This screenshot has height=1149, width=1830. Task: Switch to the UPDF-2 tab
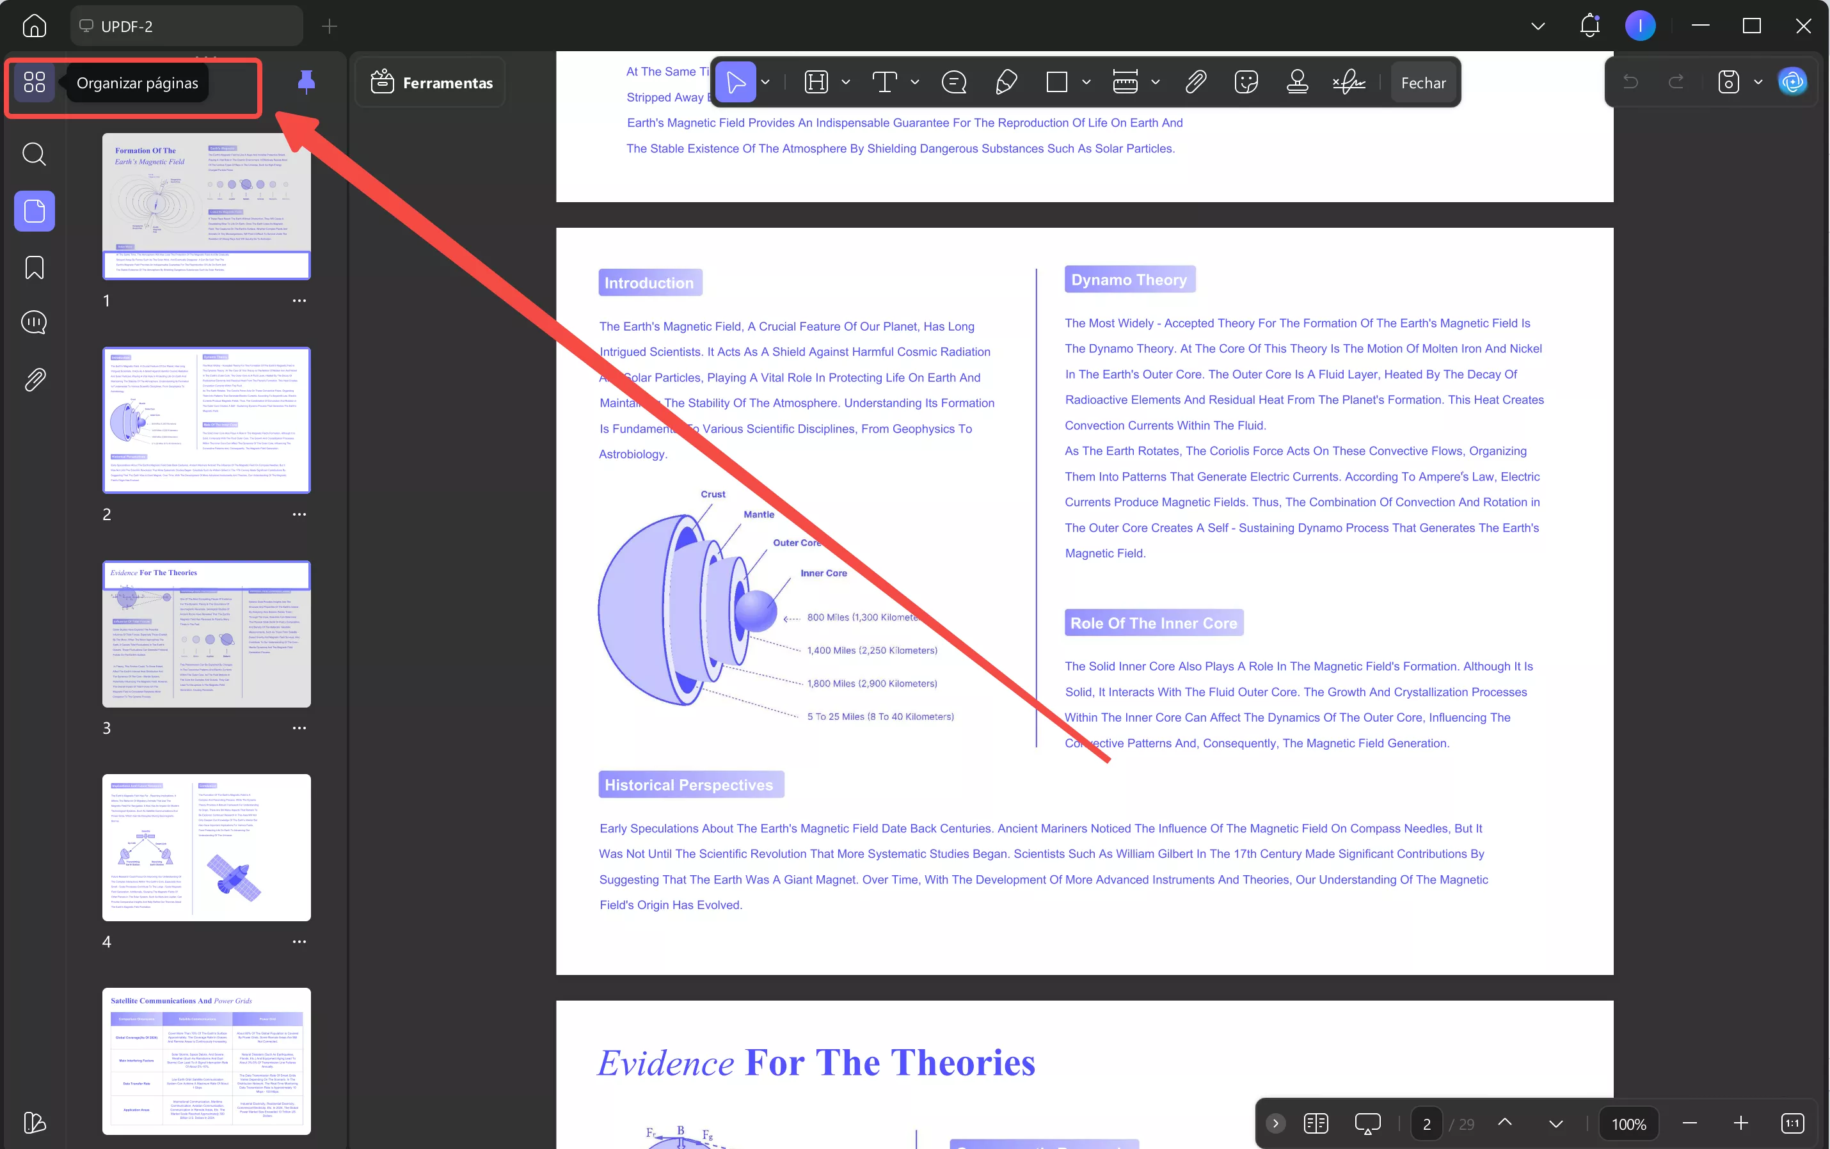[x=126, y=27]
